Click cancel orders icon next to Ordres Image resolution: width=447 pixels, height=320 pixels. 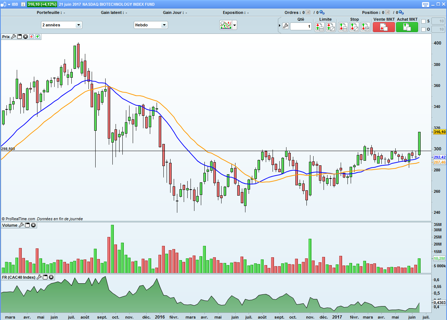308,12
